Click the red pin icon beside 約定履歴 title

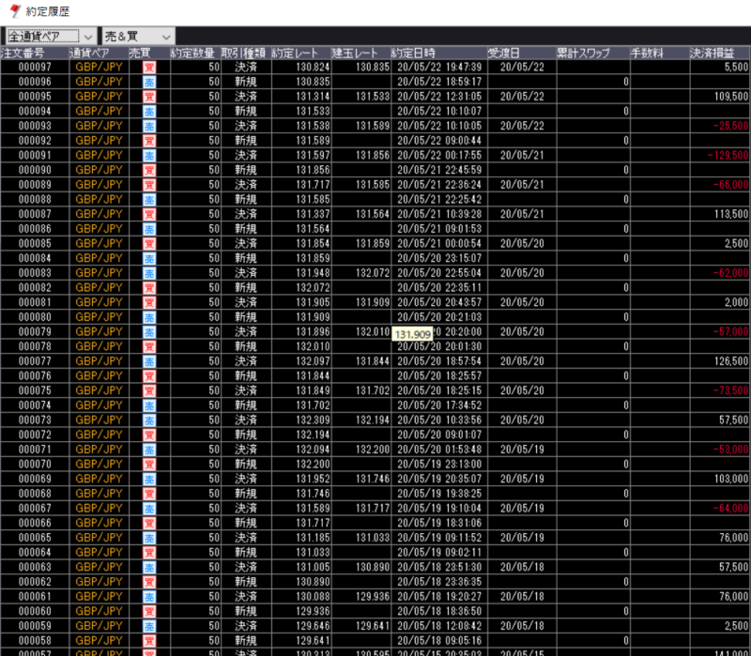(x=12, y=10)
